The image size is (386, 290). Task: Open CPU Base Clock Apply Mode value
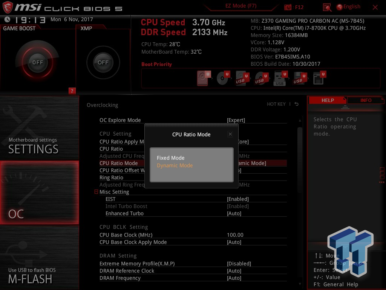(x=234, y=242)
